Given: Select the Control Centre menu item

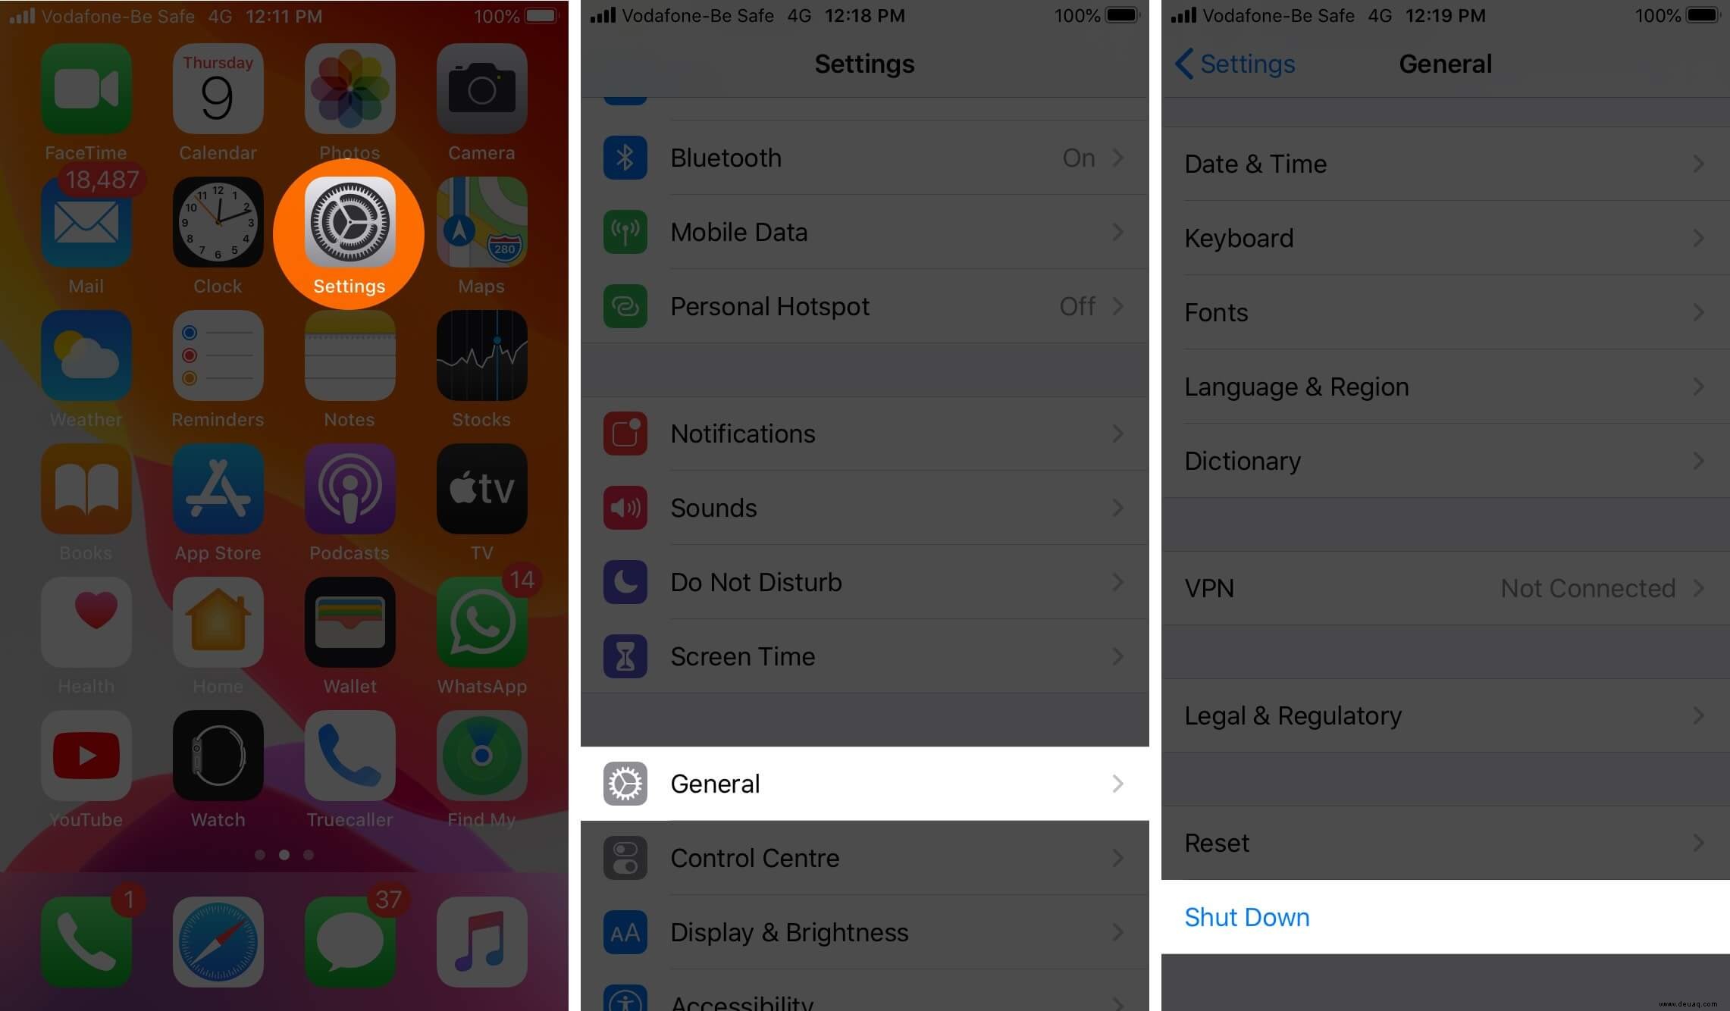Looking at the screenshot, I should pyautogui.click(x=864, y=858).
